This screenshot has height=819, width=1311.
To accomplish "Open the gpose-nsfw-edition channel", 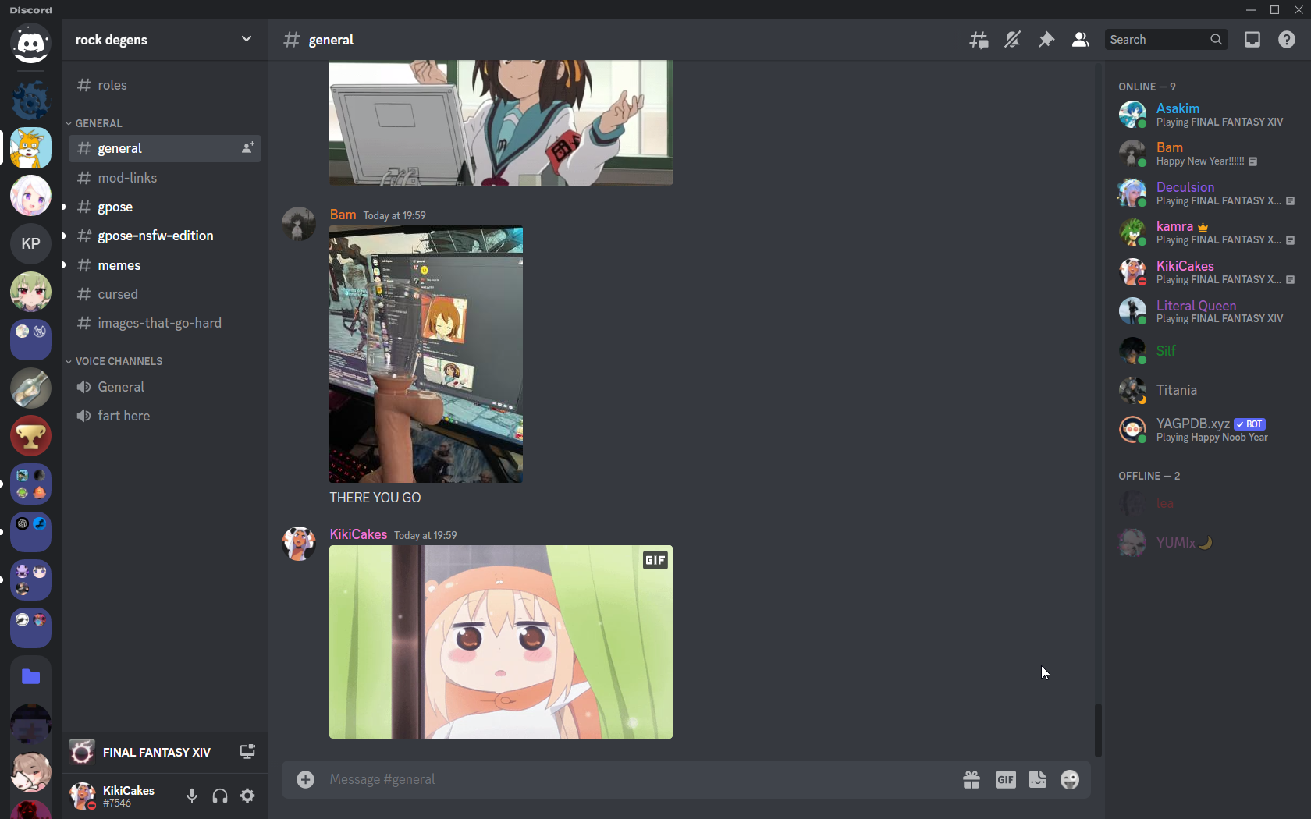I will [165, 236].
